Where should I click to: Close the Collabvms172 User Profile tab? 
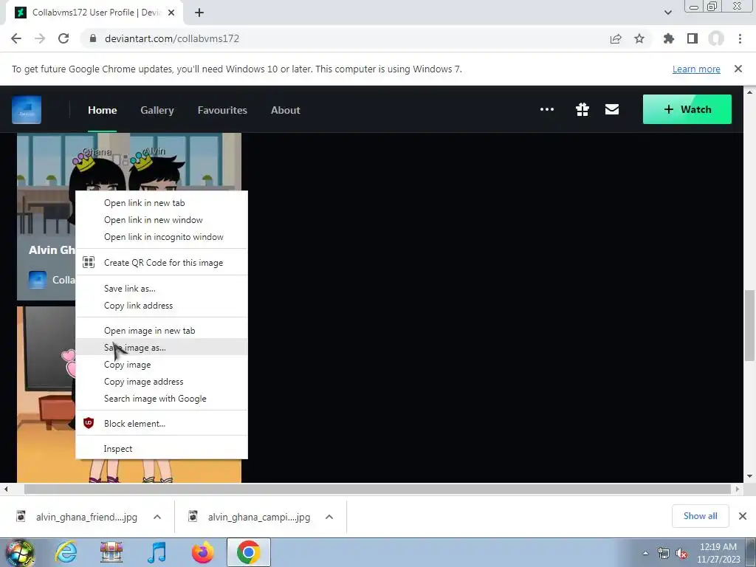(x=171, y=13)
